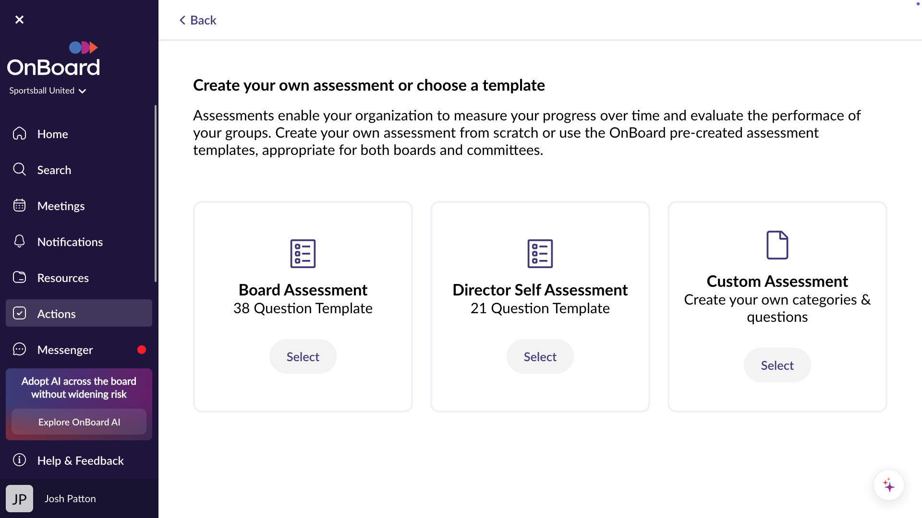Click the Custom Assessment title text
This screenshot has width=922, height=518.
(x=777, y=281)
